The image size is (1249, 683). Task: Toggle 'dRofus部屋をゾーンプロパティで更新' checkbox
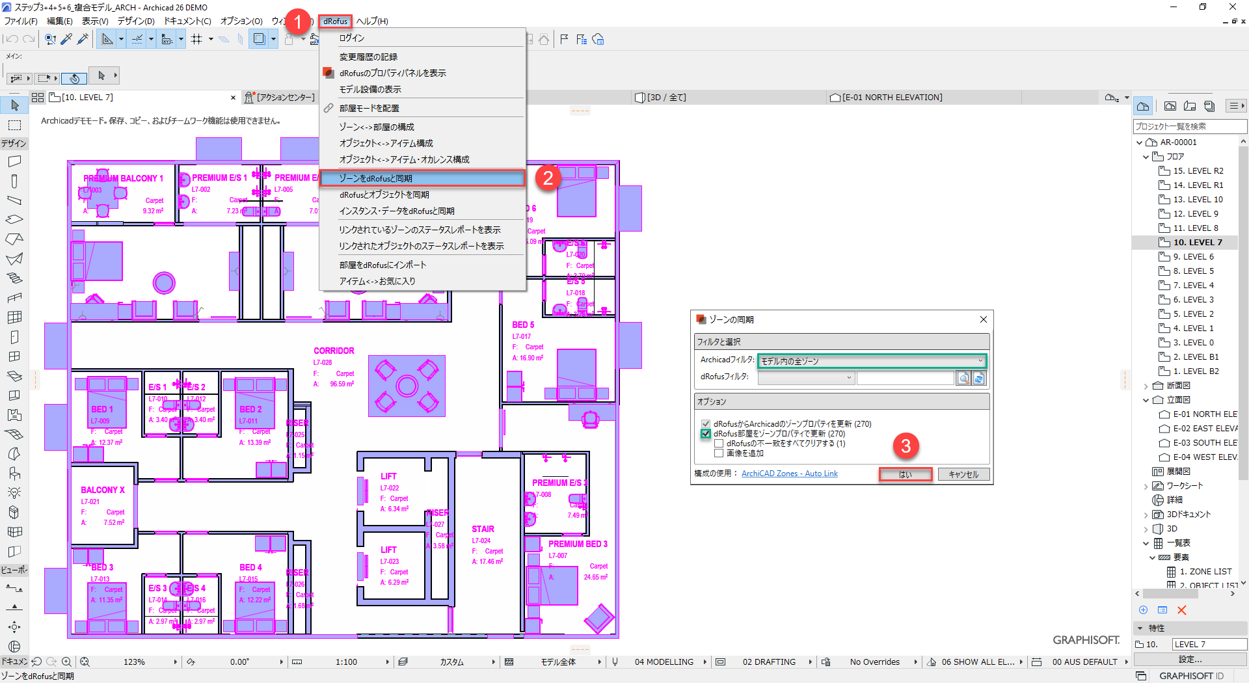706,434
